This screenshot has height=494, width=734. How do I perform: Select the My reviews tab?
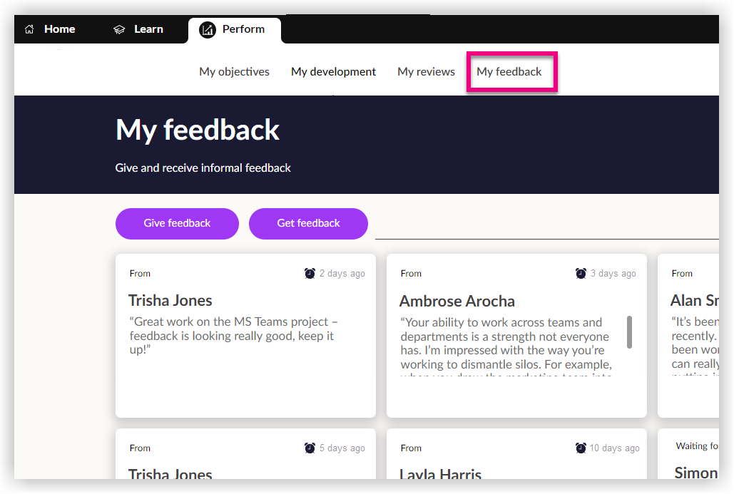click(426, 71)
